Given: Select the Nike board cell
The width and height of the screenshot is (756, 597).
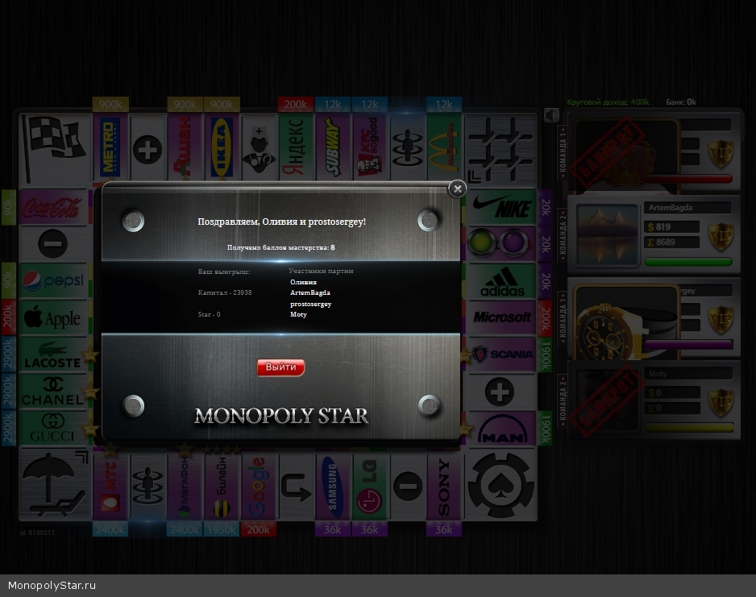Looking at the screenshot, I should point(501,207).
